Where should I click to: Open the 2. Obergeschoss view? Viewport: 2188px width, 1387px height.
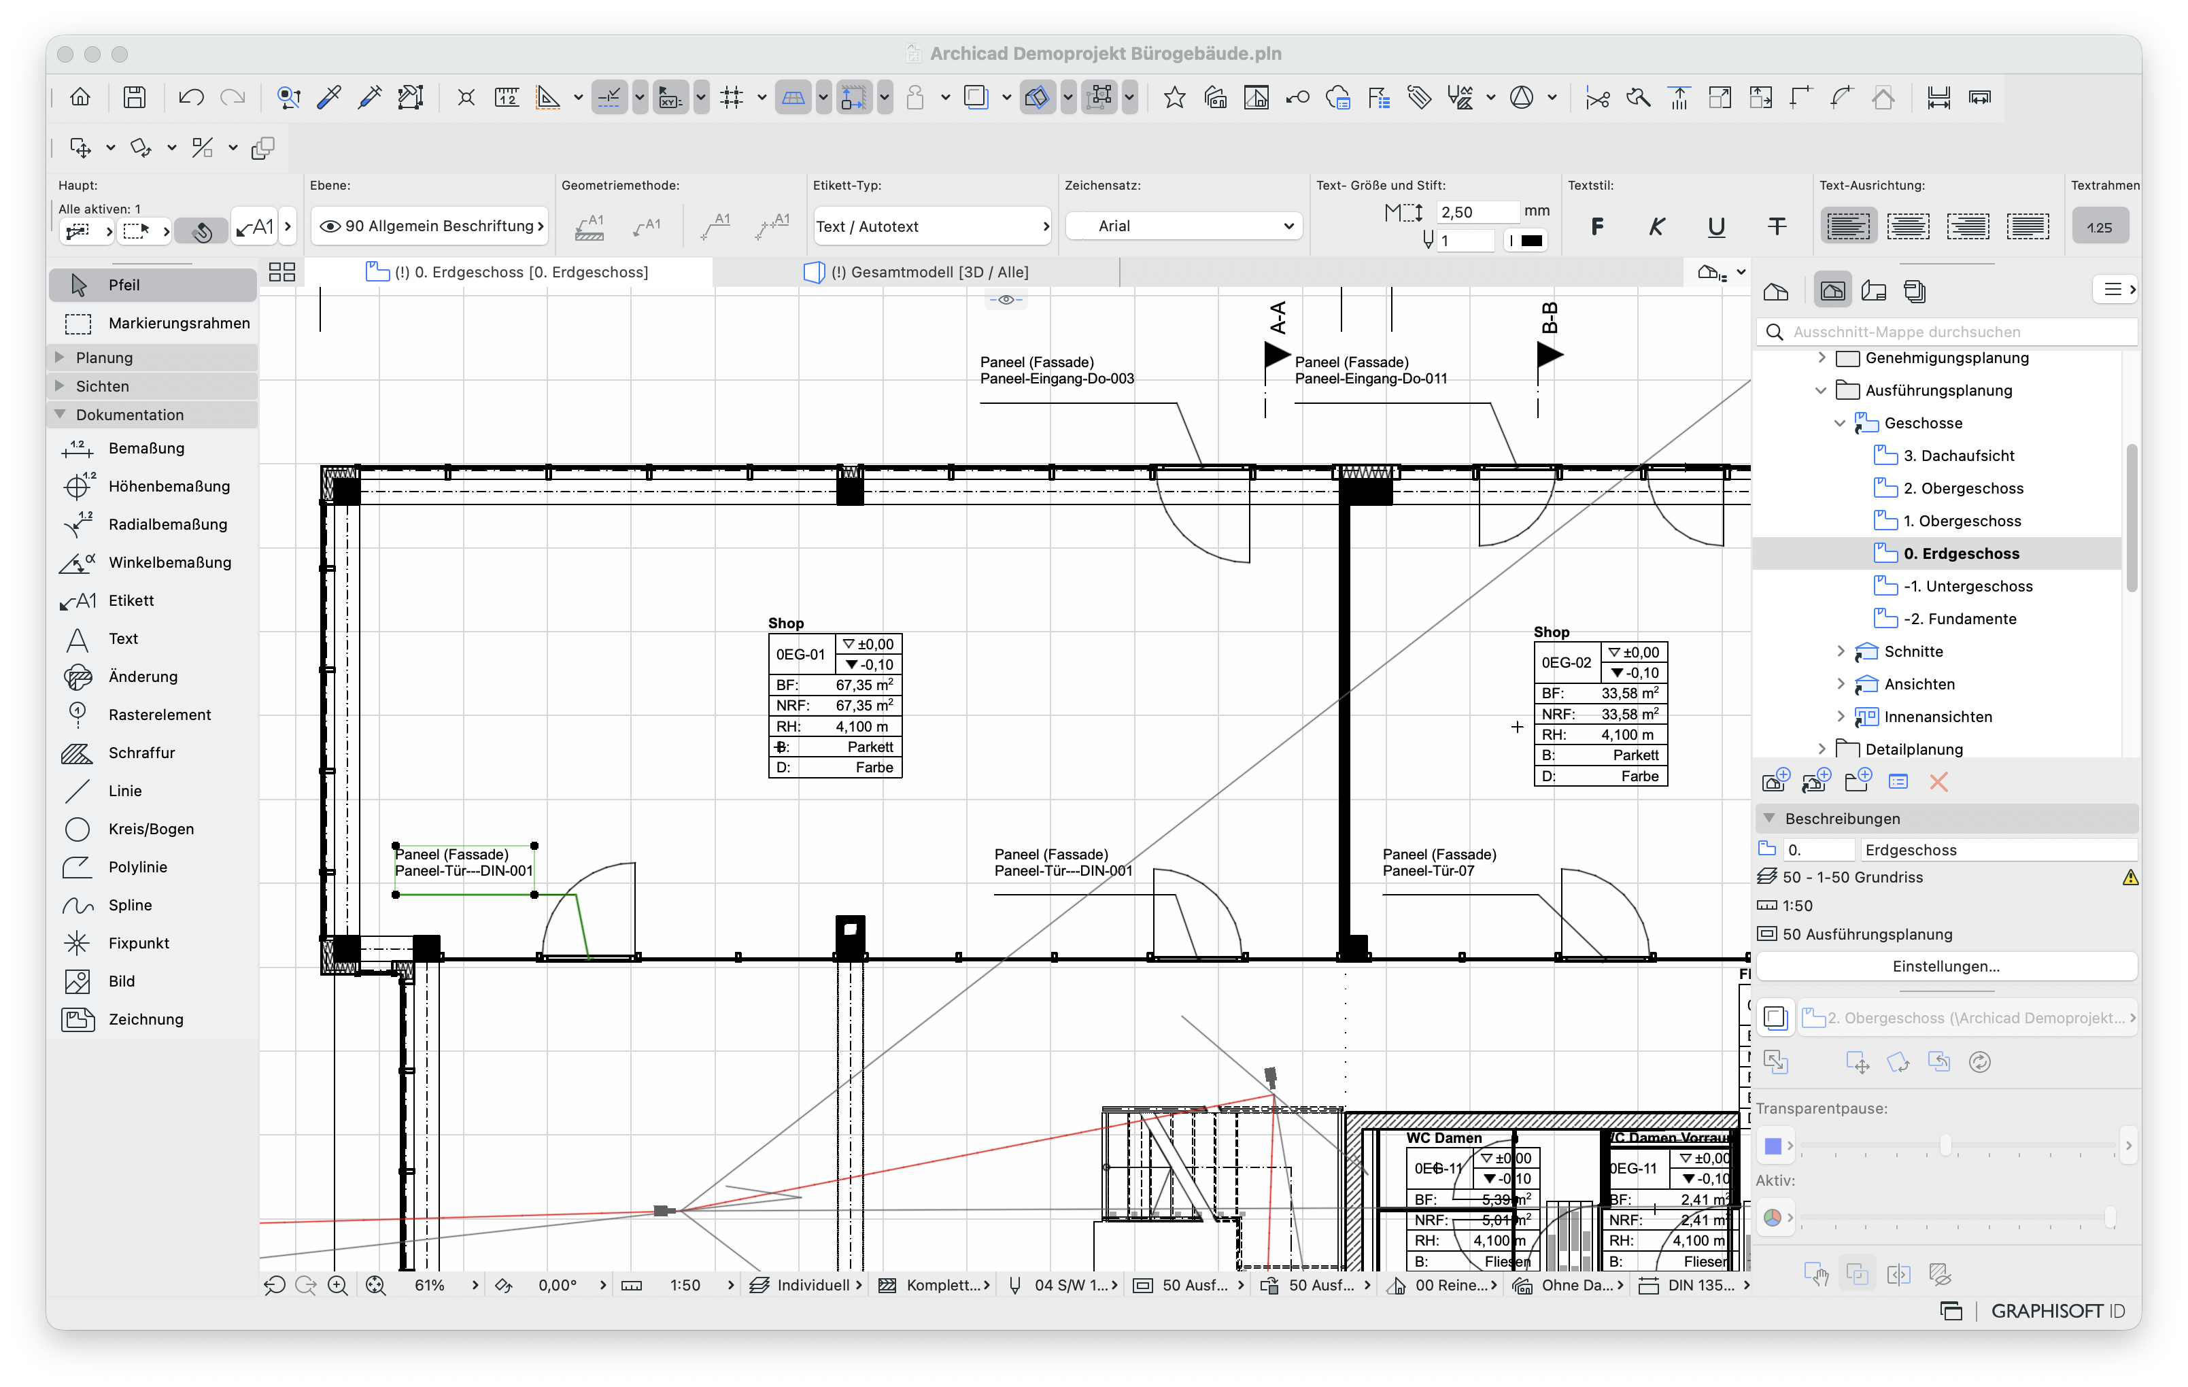pos(1963,489)
